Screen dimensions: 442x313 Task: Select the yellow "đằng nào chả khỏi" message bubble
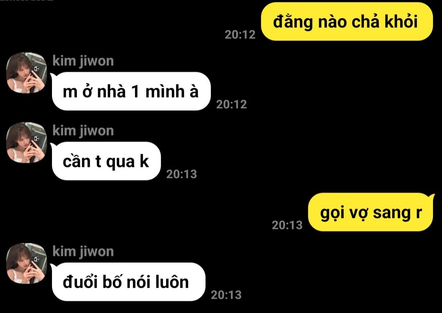(347, 22)
